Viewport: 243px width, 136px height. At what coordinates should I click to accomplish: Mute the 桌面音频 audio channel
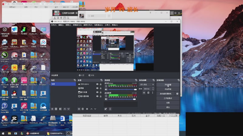point(106,99)
